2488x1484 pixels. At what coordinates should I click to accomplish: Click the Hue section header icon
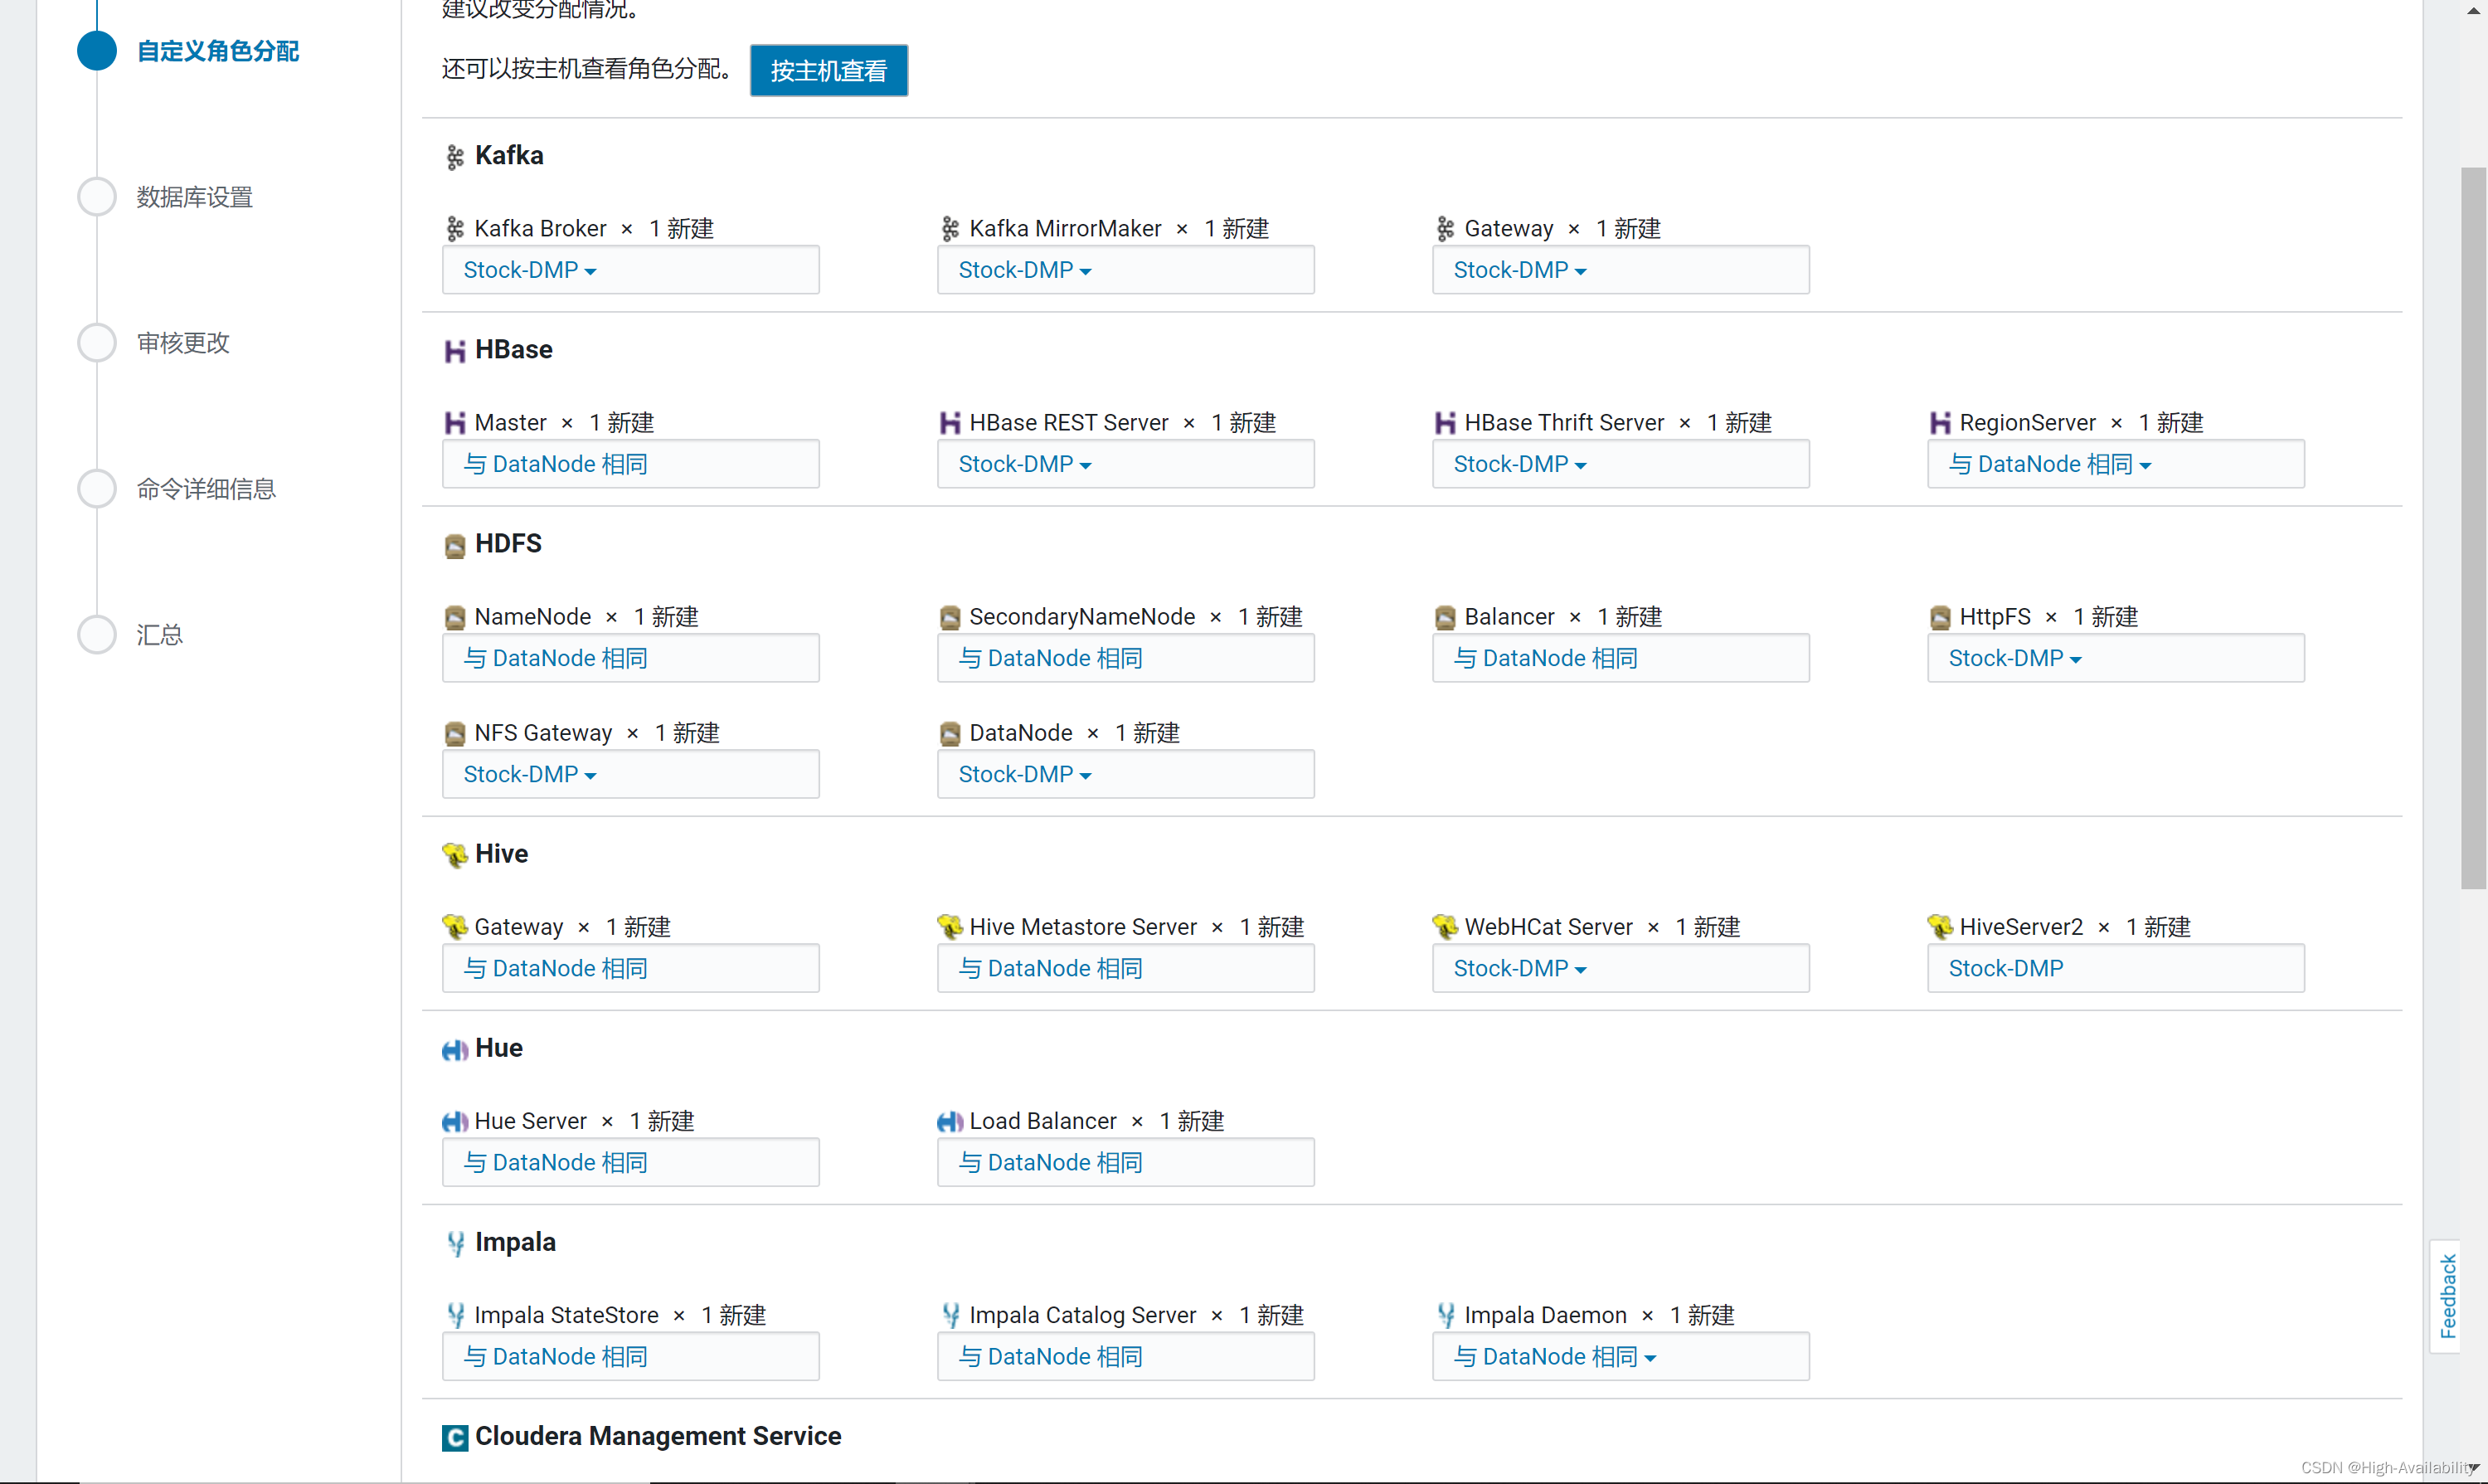[x=454, y=1049]
